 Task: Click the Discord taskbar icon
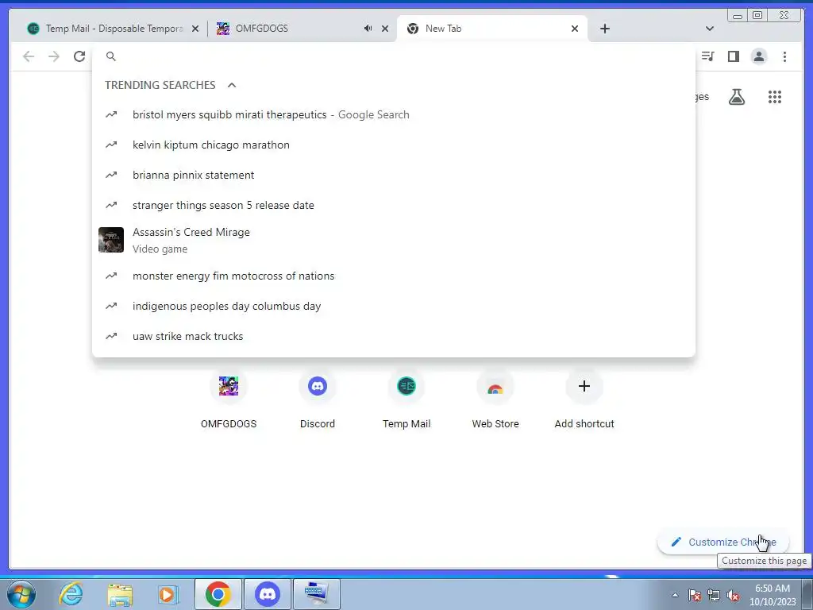[268, 594]
